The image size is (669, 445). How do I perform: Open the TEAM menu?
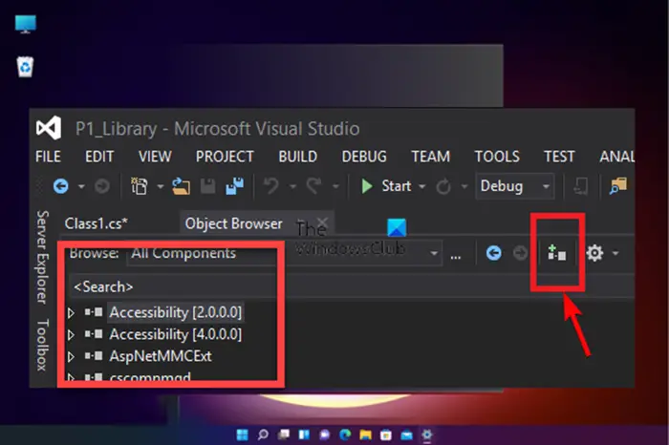tap(430, 157)
